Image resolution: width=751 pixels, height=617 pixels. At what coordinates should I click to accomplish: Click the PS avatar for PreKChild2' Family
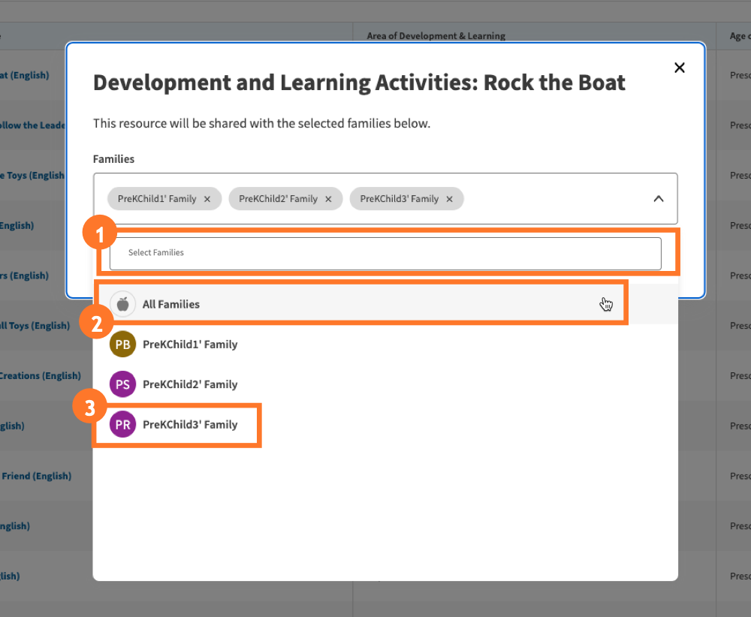(x=122, y=384)
